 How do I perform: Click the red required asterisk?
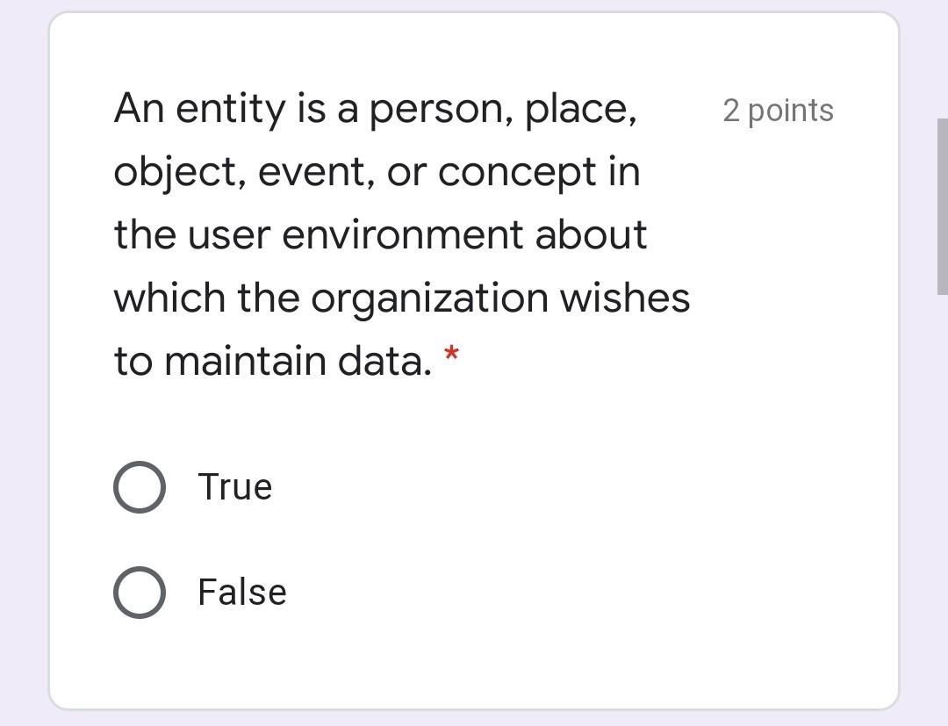[x=453, y=355]
